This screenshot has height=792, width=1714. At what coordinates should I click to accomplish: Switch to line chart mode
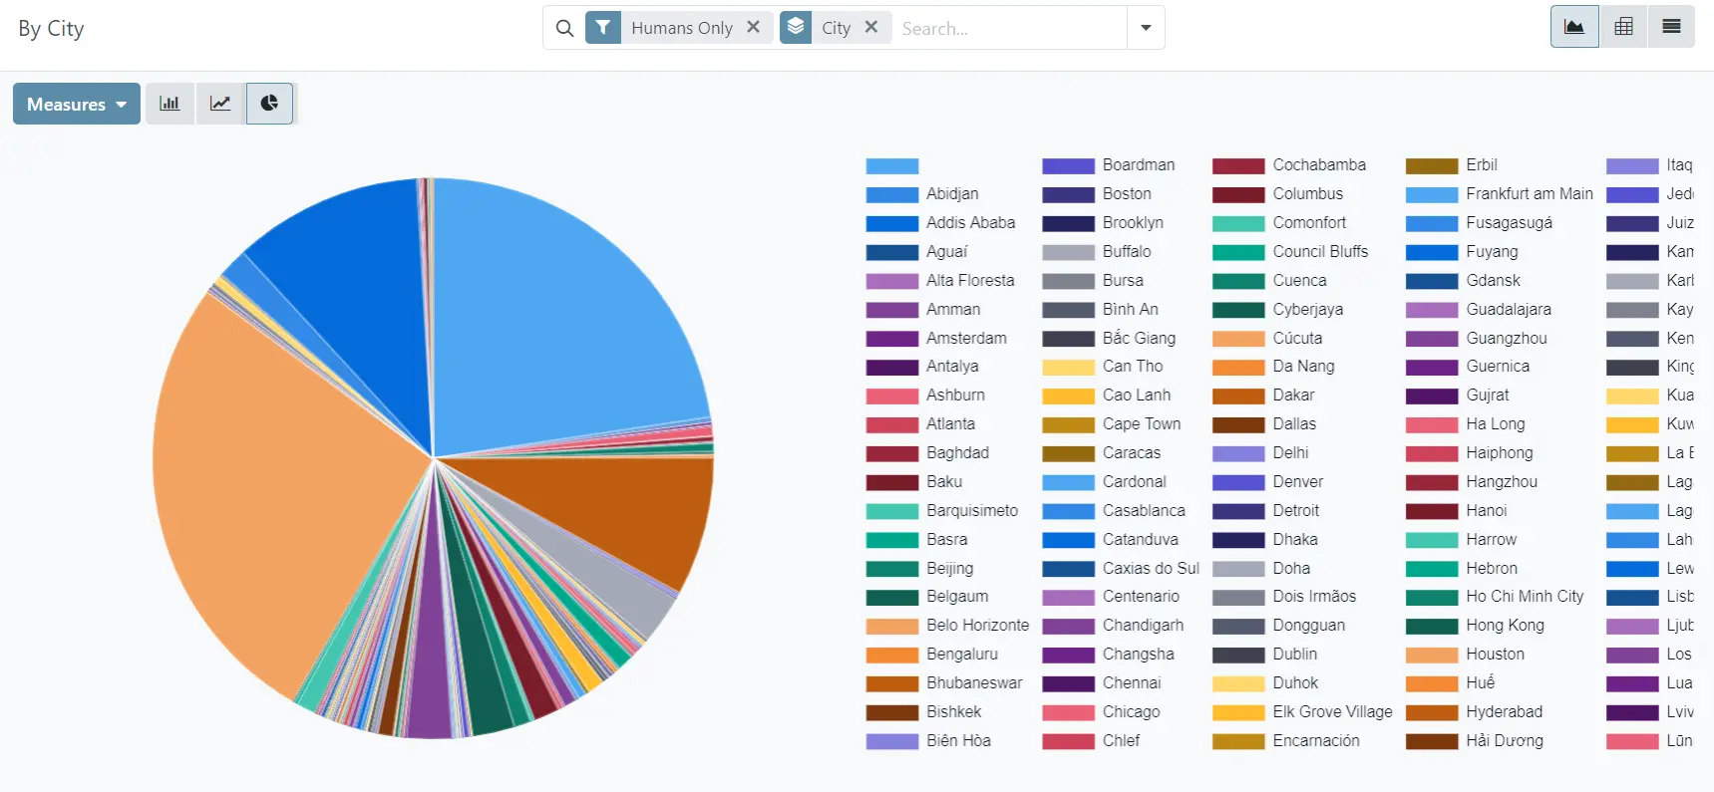[x=220, y=104]
